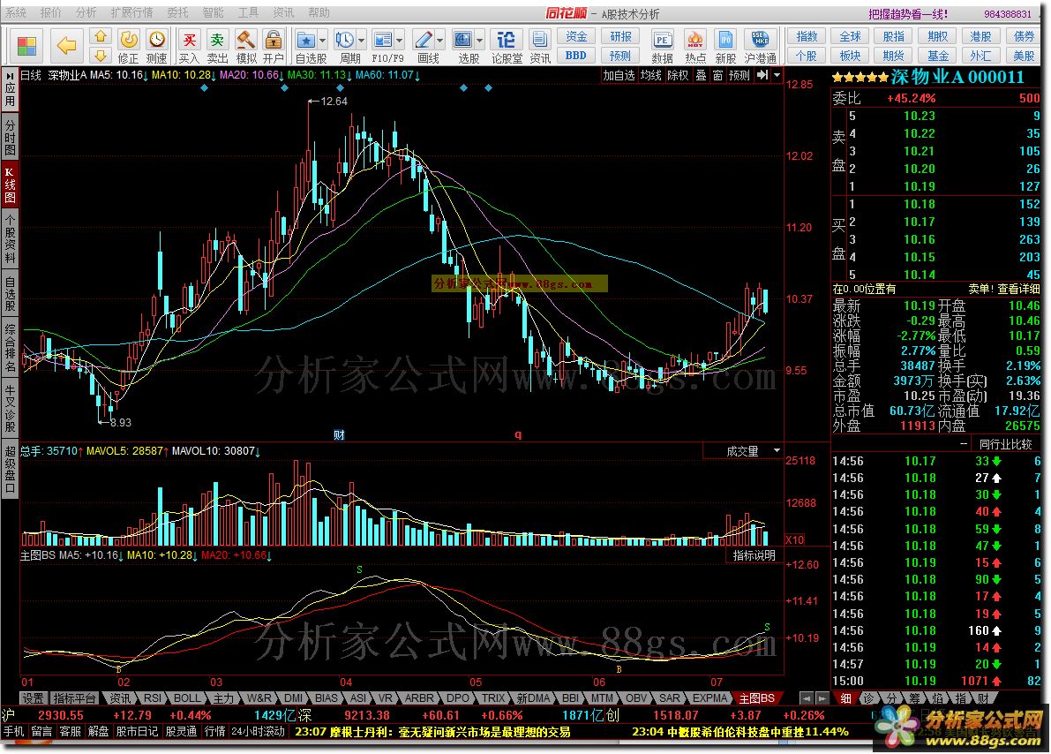Toggle the 窗 window option
The height and width of the screenshot is (754, 1051).
[717, 75]
